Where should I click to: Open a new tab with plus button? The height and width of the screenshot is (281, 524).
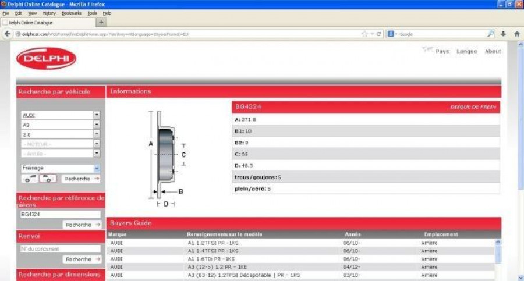click(x=101, y=22)
